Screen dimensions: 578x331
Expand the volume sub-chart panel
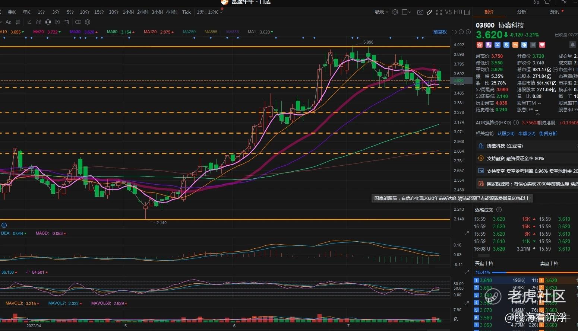[x=467, y=303]
